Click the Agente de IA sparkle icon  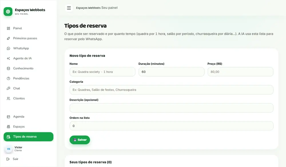point(8,58)
